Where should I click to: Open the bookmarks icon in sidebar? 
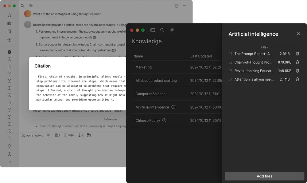click(9, 31)
